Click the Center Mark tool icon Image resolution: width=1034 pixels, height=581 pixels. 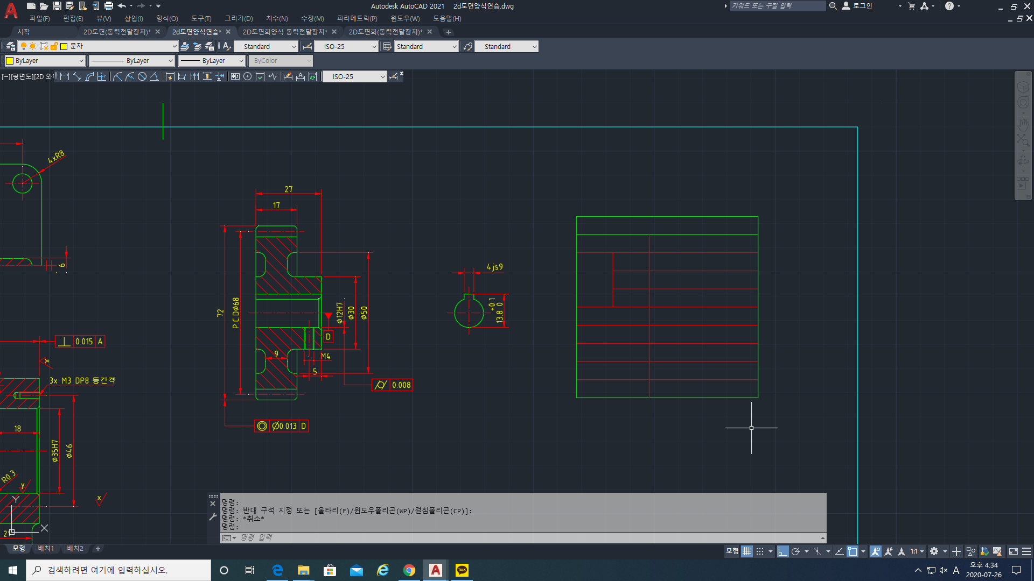247,77
